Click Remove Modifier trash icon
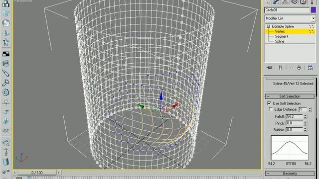The width and height of the screenshot is (319, 179). click(299, 68)
